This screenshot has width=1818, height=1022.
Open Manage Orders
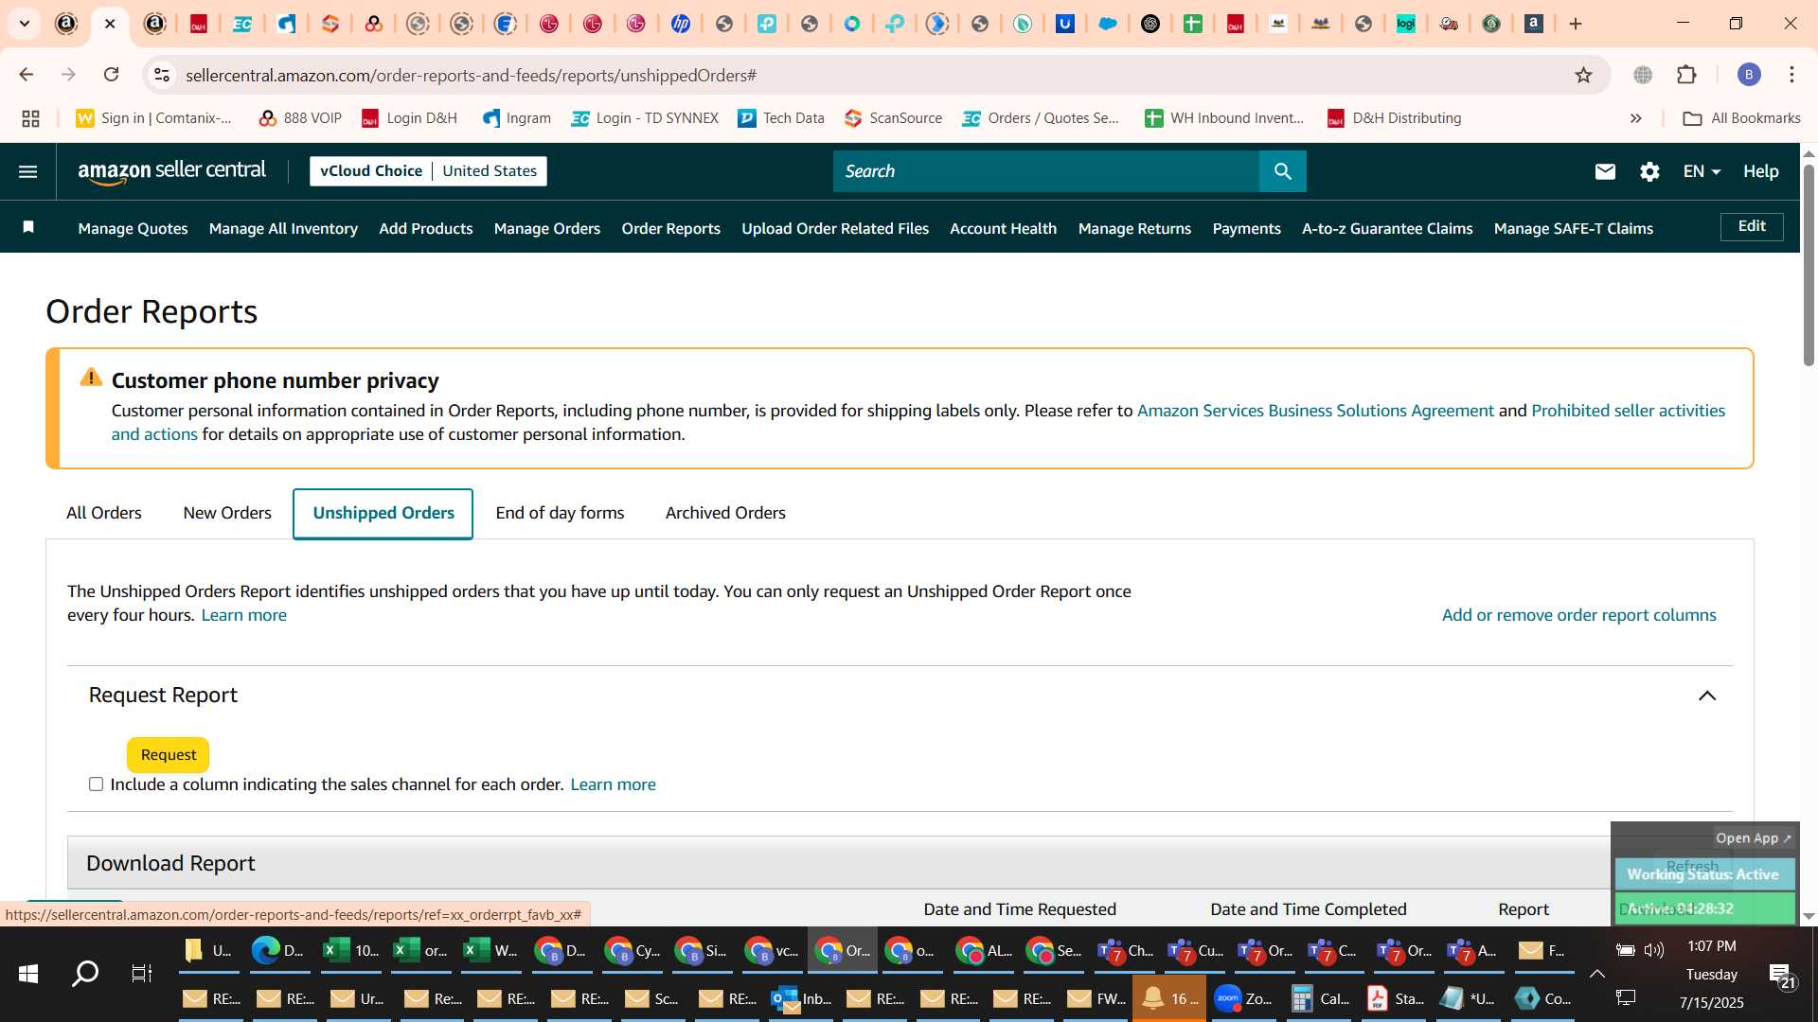(x=547, y=228)
